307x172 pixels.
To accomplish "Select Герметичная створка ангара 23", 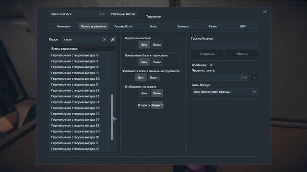I will point(79,97).
